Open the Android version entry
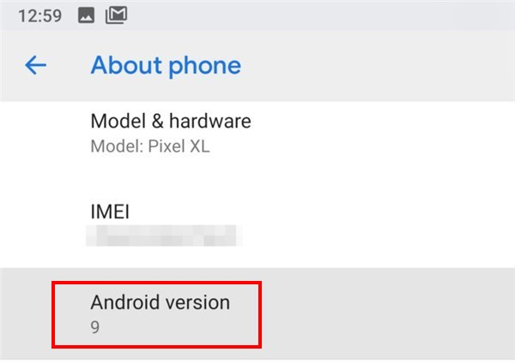The height and width of the screenshot is (364, 515). (x=257, y=313)
